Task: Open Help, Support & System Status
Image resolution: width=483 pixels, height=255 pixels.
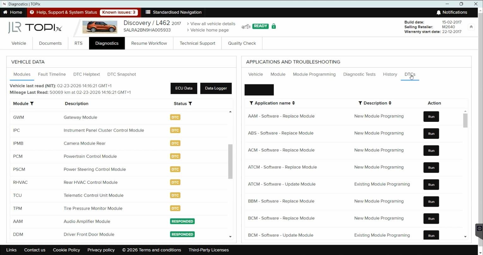Action: pos(63,12)
